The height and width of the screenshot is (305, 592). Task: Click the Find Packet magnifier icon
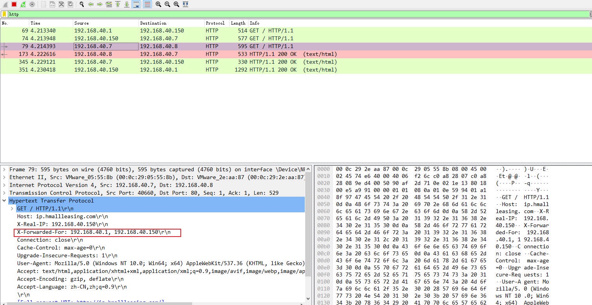81,4
